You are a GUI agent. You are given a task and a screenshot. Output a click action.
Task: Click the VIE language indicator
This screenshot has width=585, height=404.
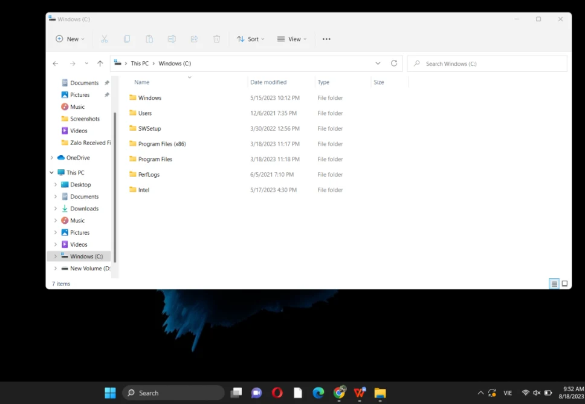tap(508, 393)
